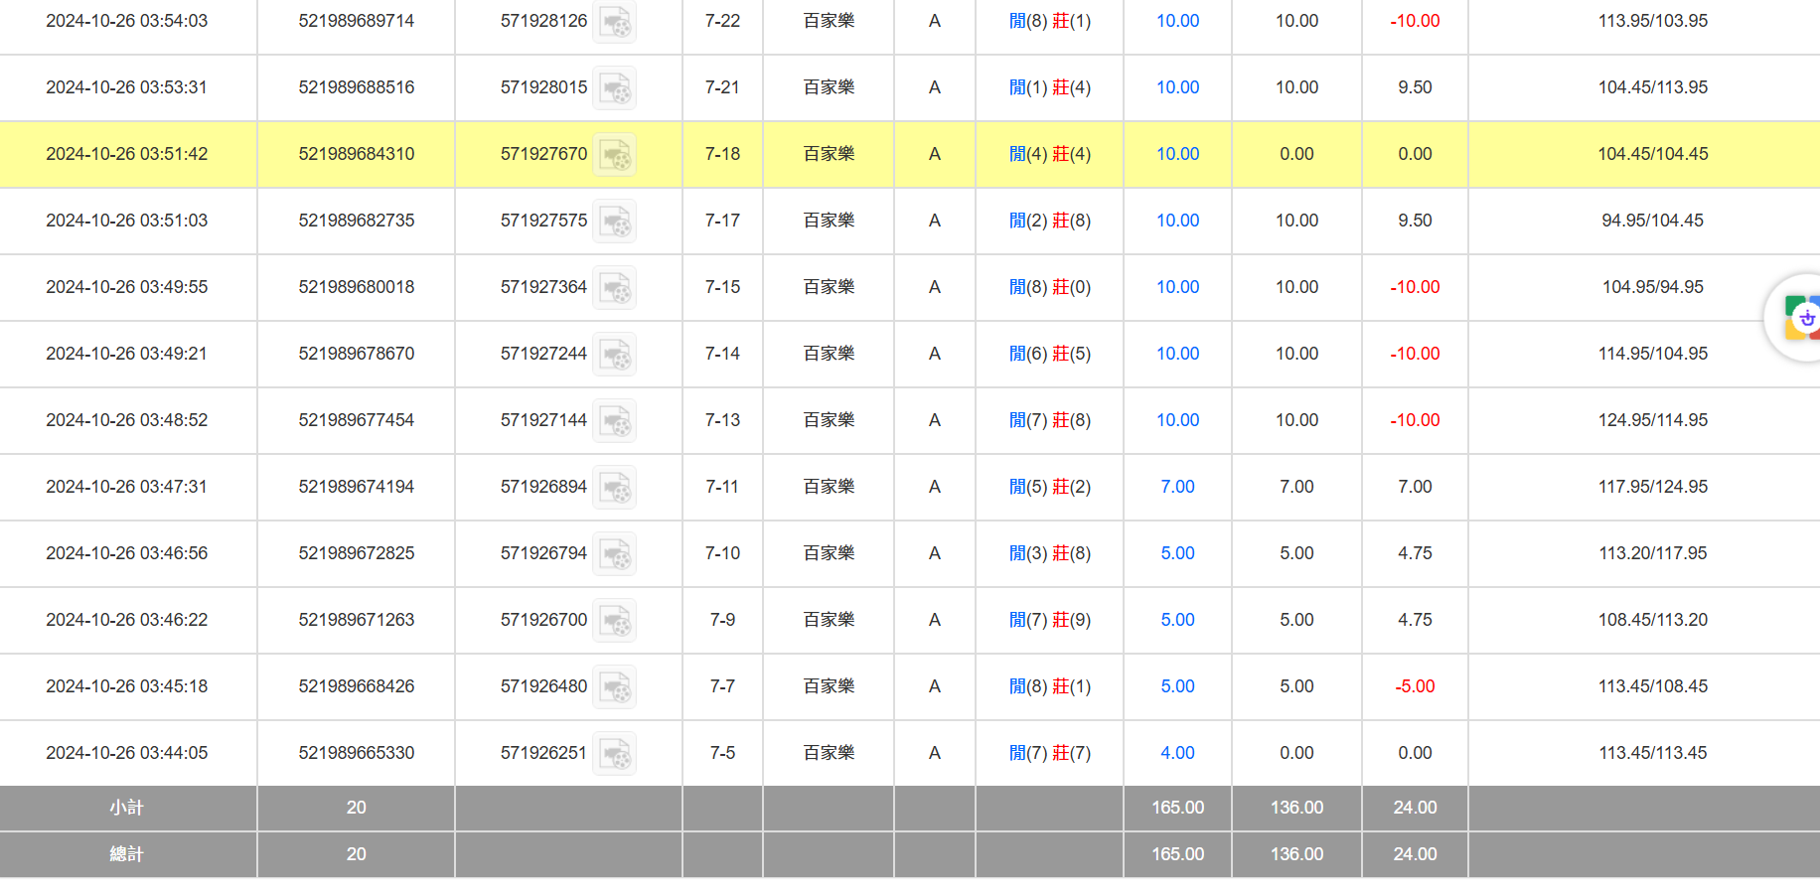1820x896 pixels.
Task: Play the replay icon next to 571927364
Action: click(x=615, y=288)
